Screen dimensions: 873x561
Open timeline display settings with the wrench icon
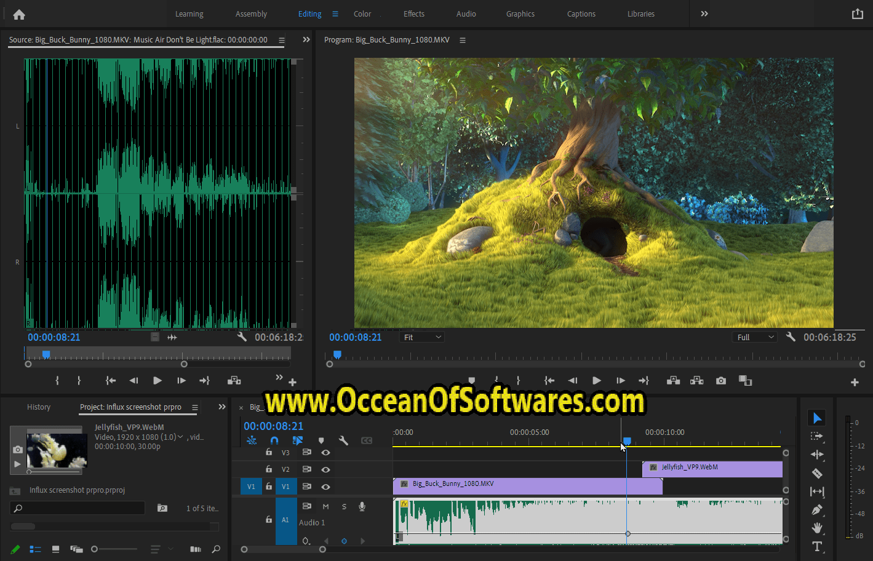pos(343,440)
